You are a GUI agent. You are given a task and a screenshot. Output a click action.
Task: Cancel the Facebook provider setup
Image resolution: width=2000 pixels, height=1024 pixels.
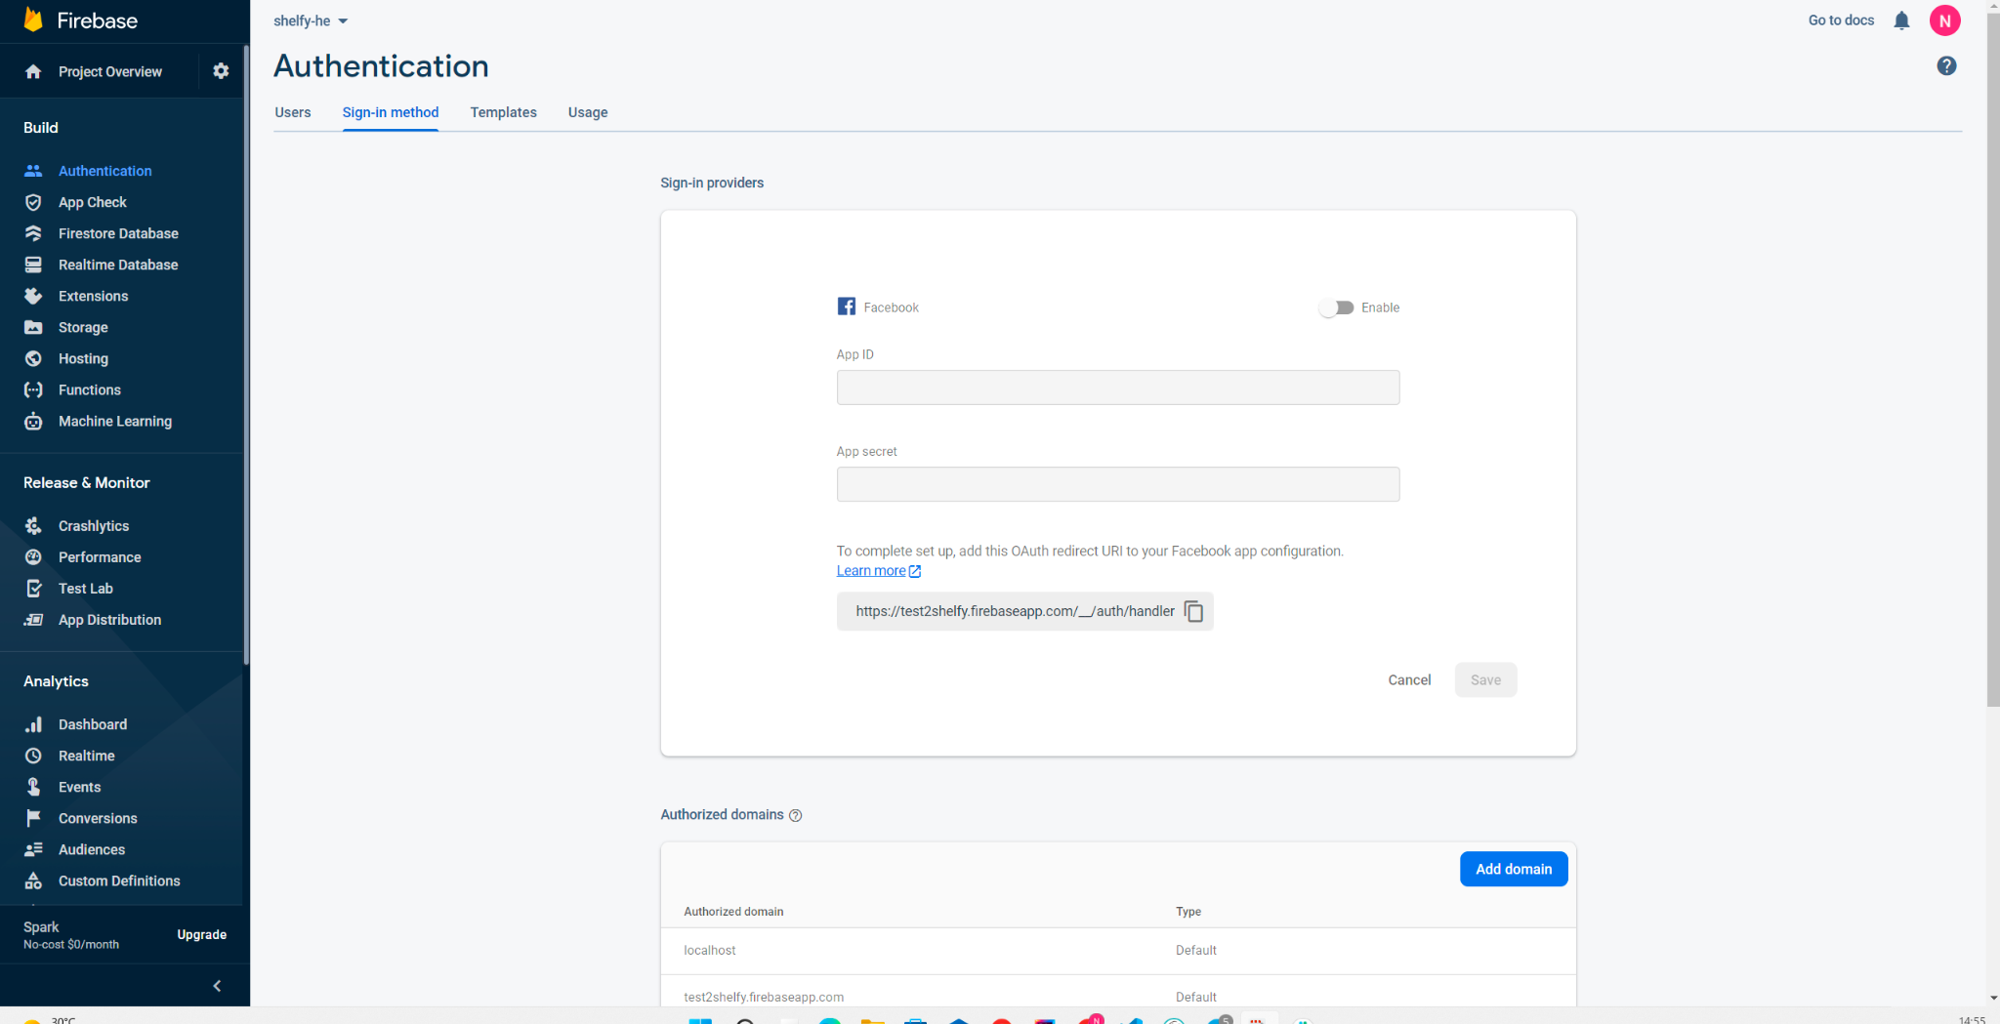point(1409,680)
